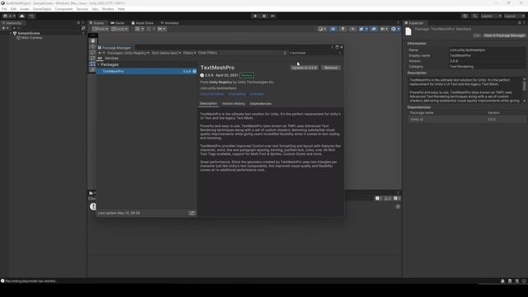The image size is (528, 297).
Task: Toggle the Hierarchy panel lock icon
Action: point(78,23)
